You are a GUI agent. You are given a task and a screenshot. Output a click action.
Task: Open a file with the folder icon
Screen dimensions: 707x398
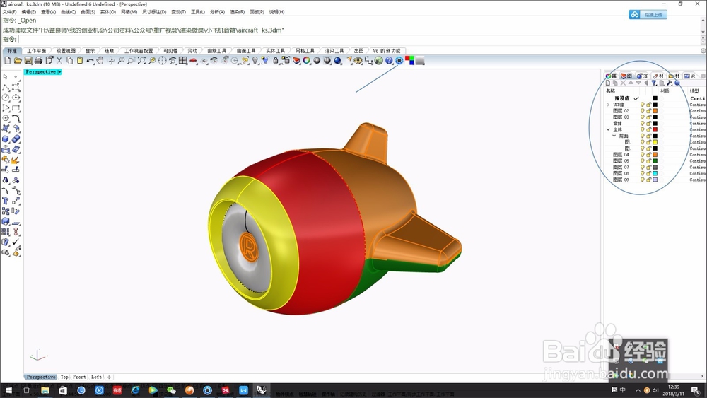coord(18,60)
